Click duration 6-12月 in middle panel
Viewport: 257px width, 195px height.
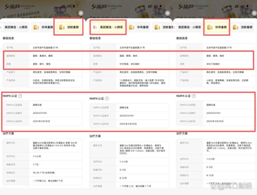click(x=123, y=178)
